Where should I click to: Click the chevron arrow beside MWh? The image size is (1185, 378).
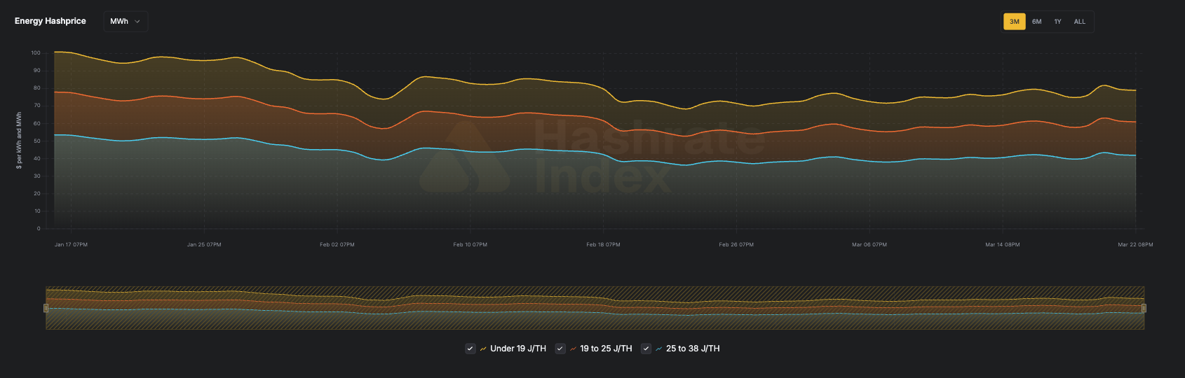pos(137,22)
